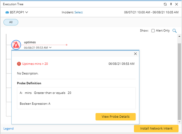Click the Incident Select link
The image size is (182, 134).
tap(79, 12)
